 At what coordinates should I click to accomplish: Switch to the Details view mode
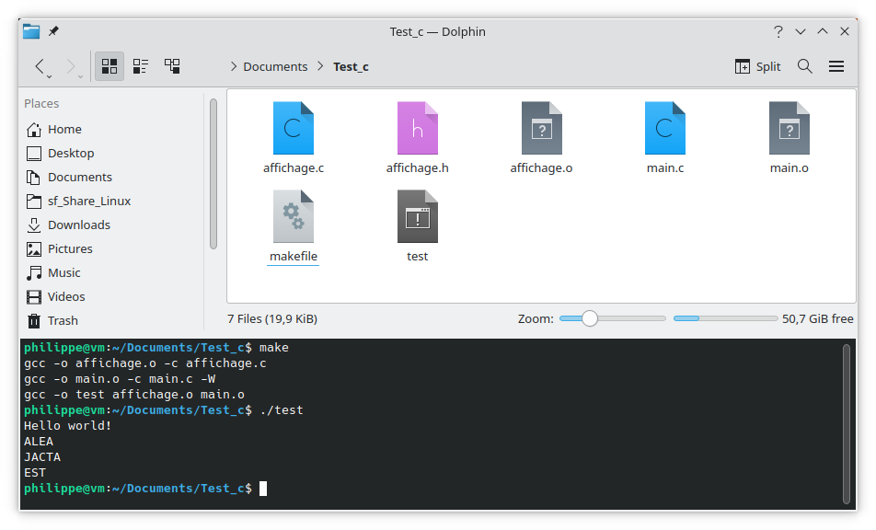click(171, 66)
